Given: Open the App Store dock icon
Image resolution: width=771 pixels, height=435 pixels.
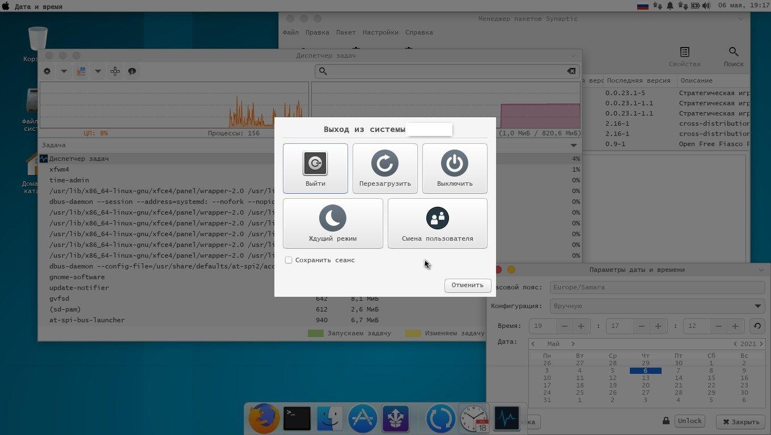Looking at the screenshot, I should [362, 419].
